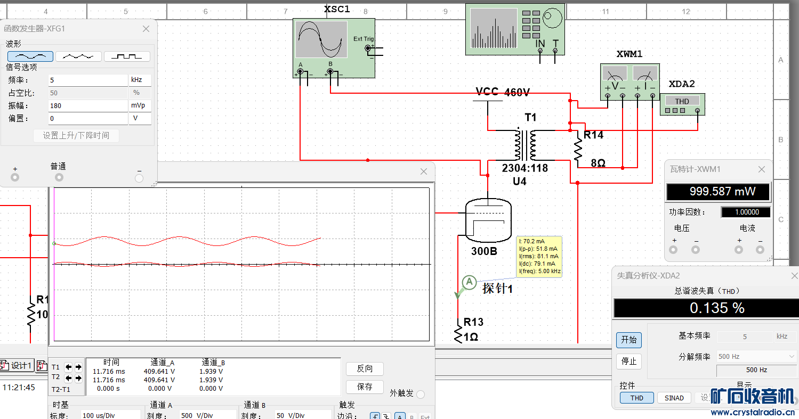
Task: Click the spectrum analyzer instrument icon
Action: 515,29
